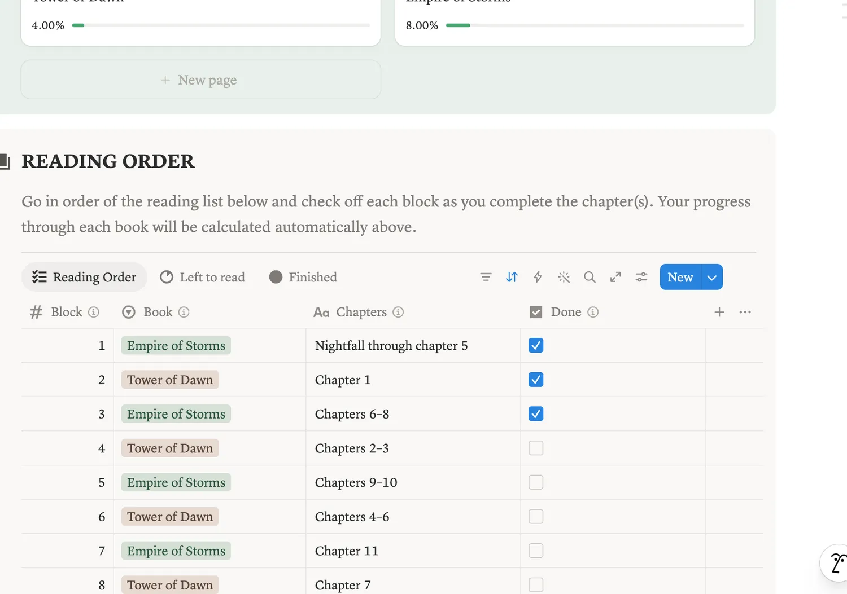Open Tower of Dawn tag in block 6
The width and height of the screenshot is (847, 594).
[x=170, y=517]
